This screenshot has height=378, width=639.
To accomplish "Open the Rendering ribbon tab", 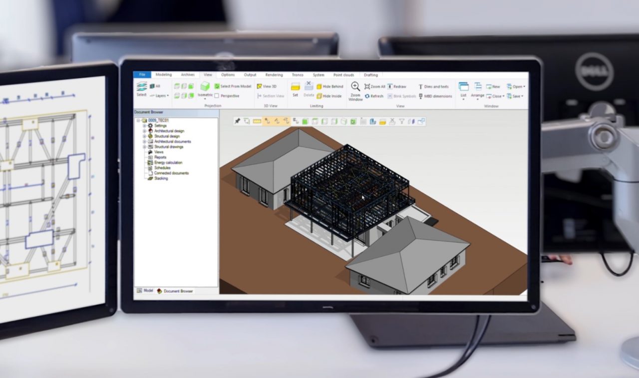I will click(x=274, y=75).
